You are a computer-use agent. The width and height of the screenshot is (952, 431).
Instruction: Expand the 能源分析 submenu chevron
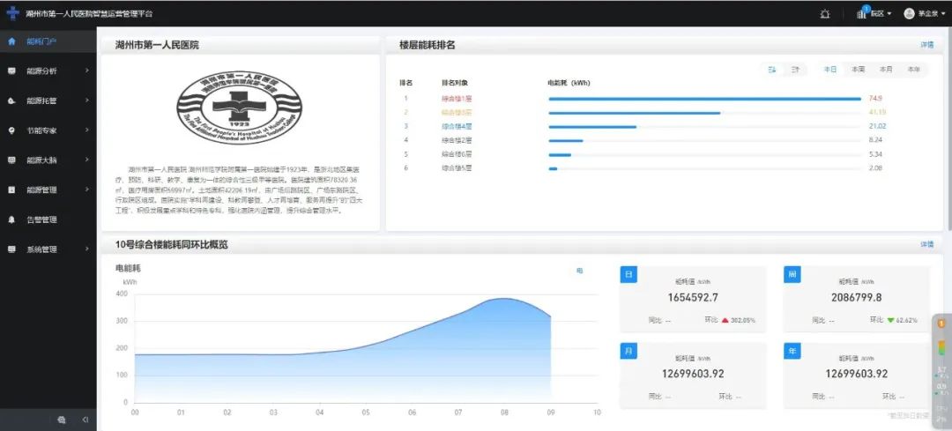tap(86, 71)
